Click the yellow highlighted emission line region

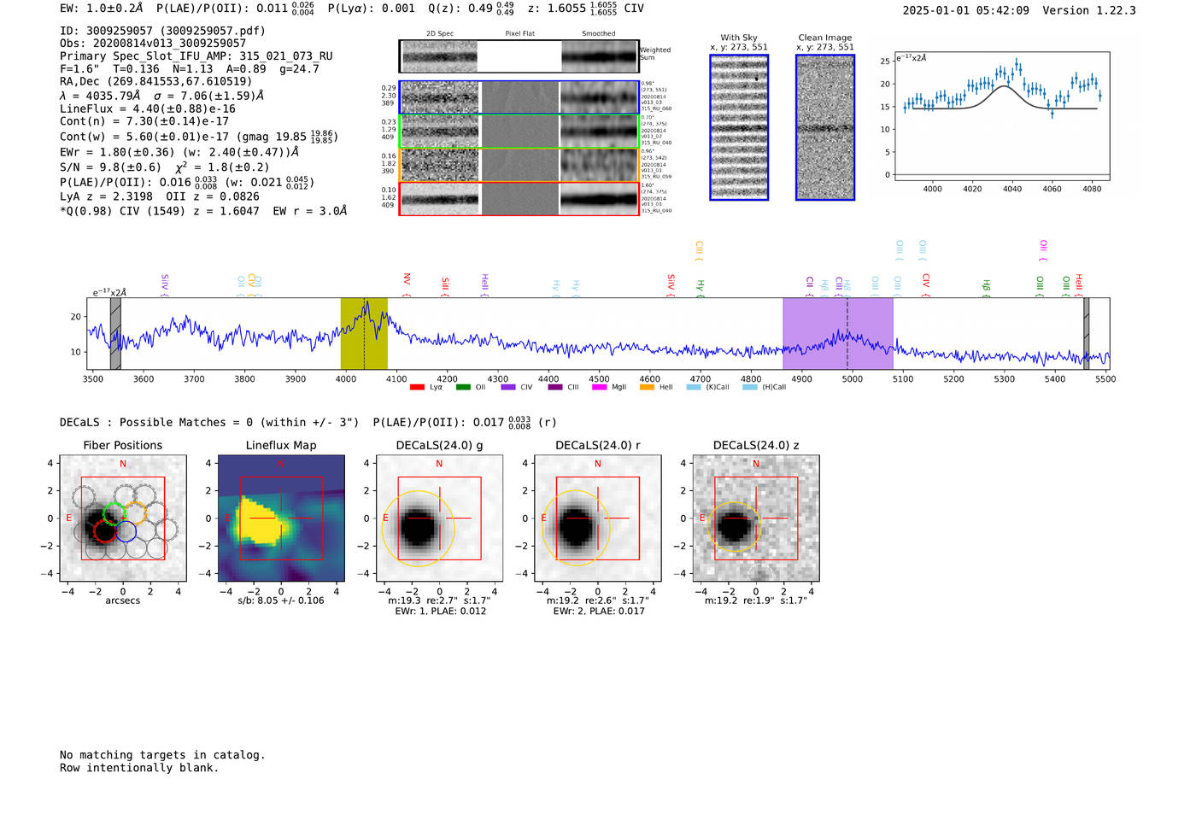click(x=364, y=333)
